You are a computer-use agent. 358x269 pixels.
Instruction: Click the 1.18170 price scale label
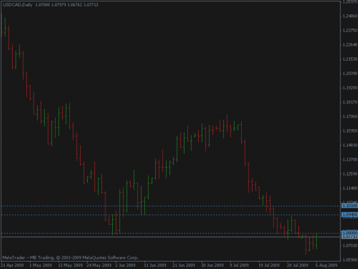pos(350,102)
